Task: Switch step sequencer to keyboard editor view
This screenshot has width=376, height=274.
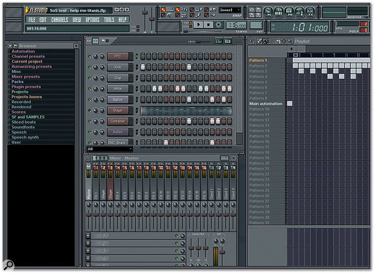Action: [x=228, y=41]
